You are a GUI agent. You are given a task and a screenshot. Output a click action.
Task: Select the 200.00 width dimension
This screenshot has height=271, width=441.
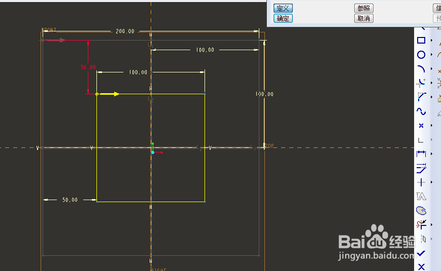125,31
